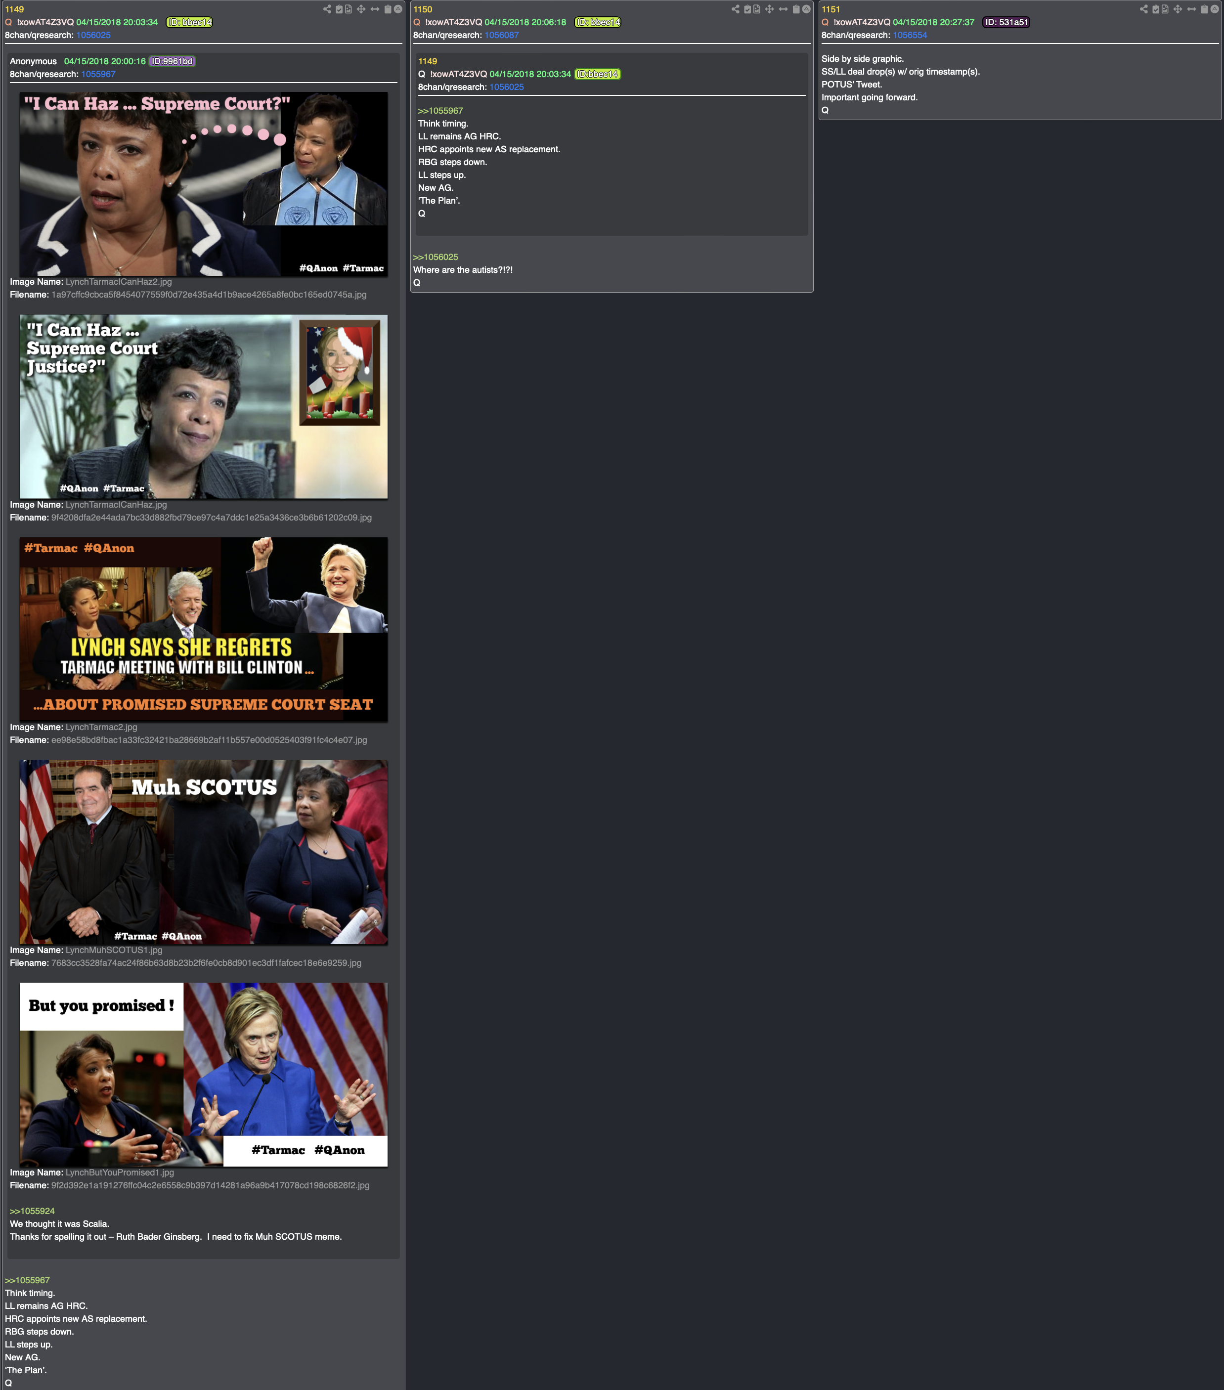This screenshot has height=1390, width=1224.
Task: Click post number 1149 at top of the first post
Action: click(x=14, y=9)
